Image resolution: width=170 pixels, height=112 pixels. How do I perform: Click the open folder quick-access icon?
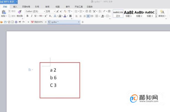[x=1, y=22]
